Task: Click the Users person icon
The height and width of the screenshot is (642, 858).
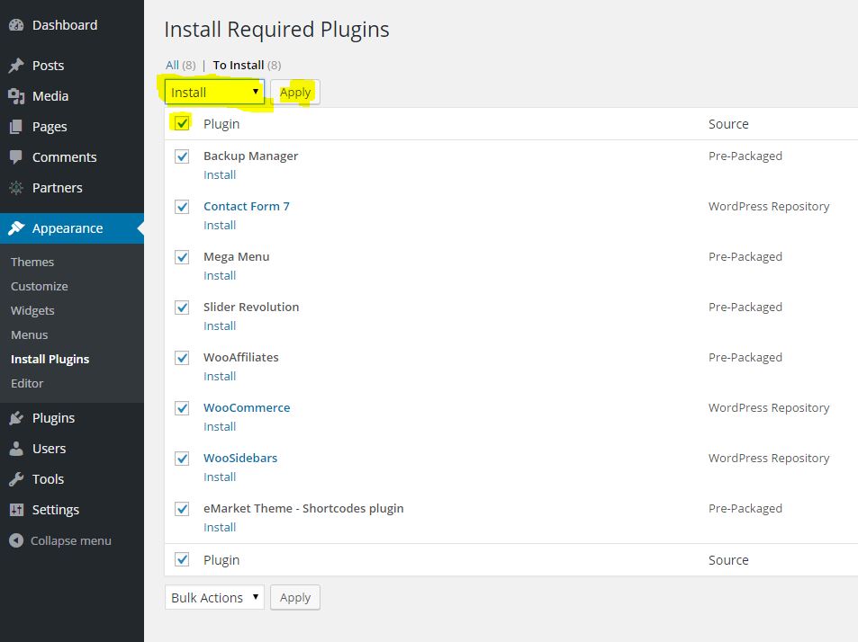Action: [16, 449]
